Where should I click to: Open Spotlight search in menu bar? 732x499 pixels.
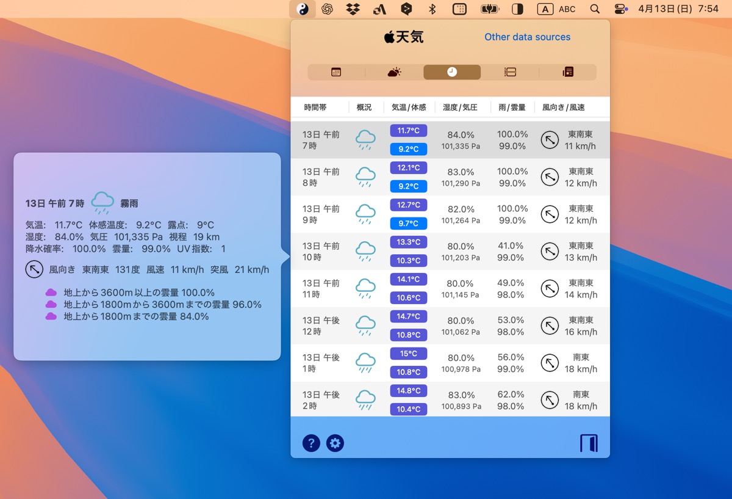coord(595,9)
